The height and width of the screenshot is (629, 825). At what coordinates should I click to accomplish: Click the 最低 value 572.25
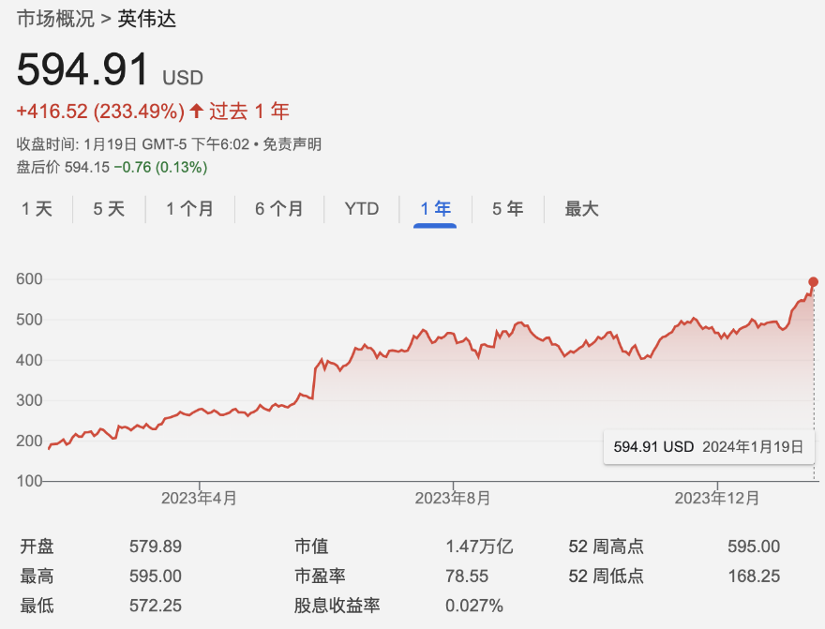pyautogui.click(x=156, y=606)
